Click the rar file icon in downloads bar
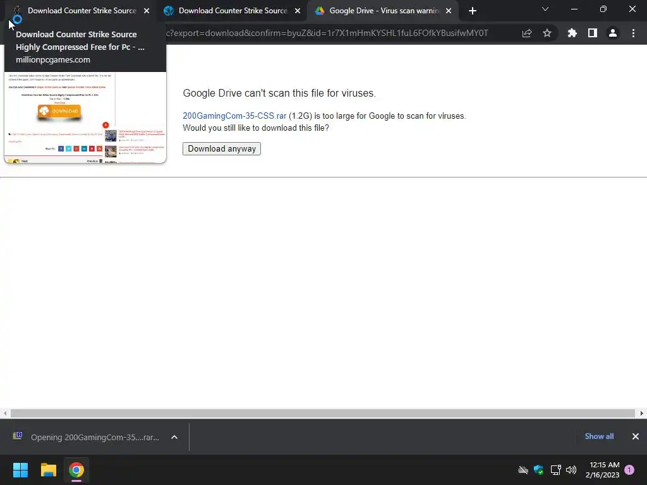This screenshot has width=647, height=485. click(x=17, y=436)
